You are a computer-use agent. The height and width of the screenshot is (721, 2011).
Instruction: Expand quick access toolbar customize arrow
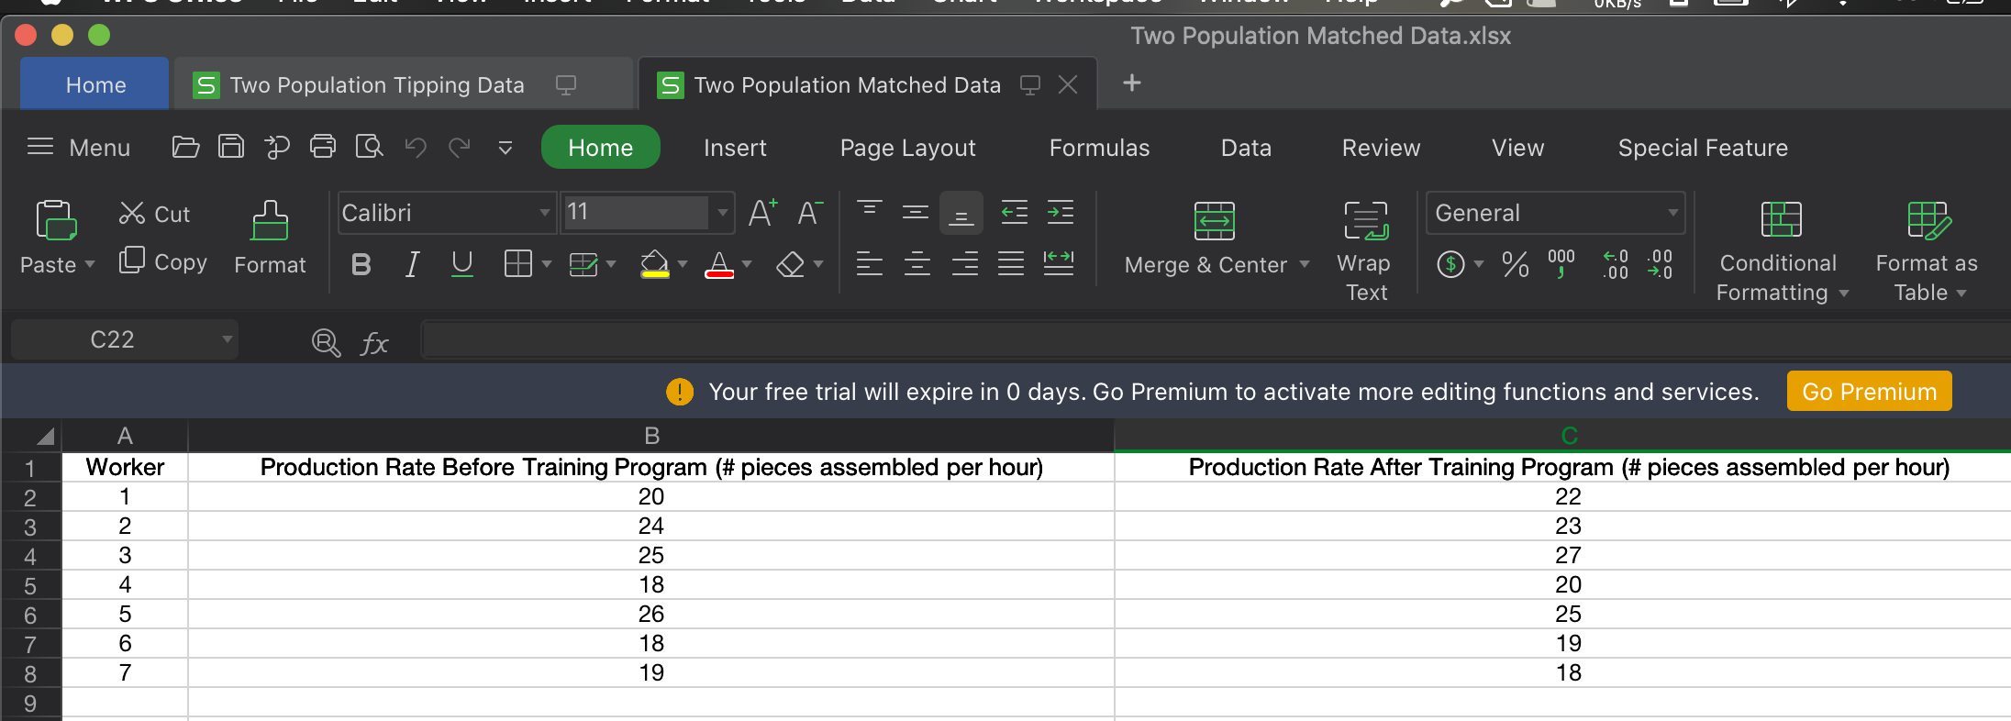[x=506, y=148]
